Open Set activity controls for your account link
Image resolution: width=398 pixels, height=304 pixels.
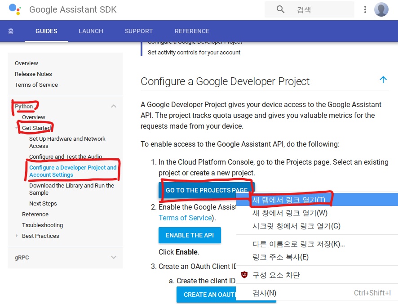[x=194, y=52]
